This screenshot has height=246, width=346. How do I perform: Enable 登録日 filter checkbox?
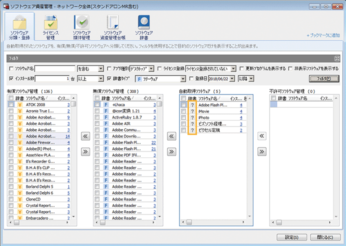pos(191,78)
